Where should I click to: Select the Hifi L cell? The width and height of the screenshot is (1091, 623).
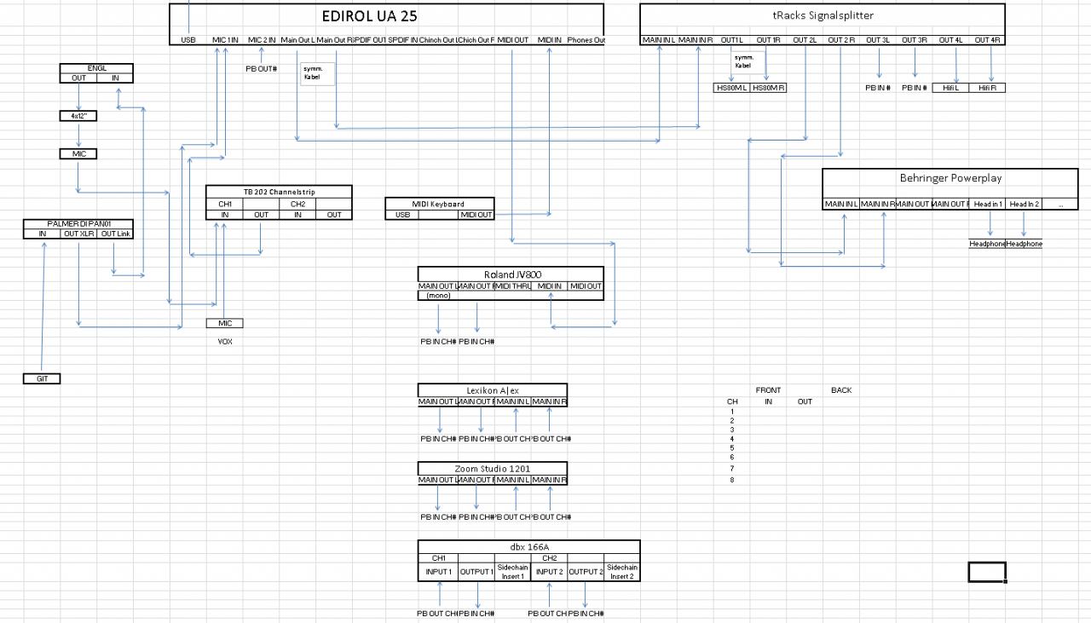[950, 88]
